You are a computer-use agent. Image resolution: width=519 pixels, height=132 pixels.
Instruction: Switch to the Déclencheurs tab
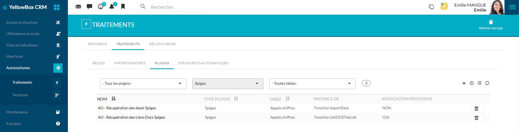click(162, 44)
